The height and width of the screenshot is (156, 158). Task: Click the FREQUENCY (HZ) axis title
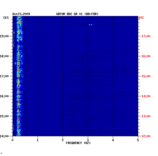(x=78, y=143)
